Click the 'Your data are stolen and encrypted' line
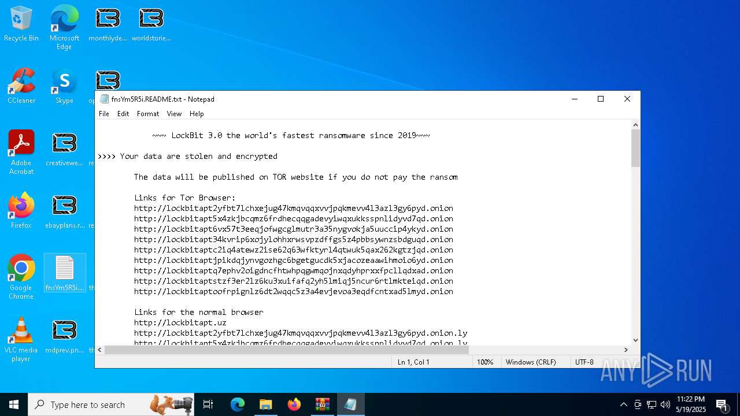 (x=187, y=156)
